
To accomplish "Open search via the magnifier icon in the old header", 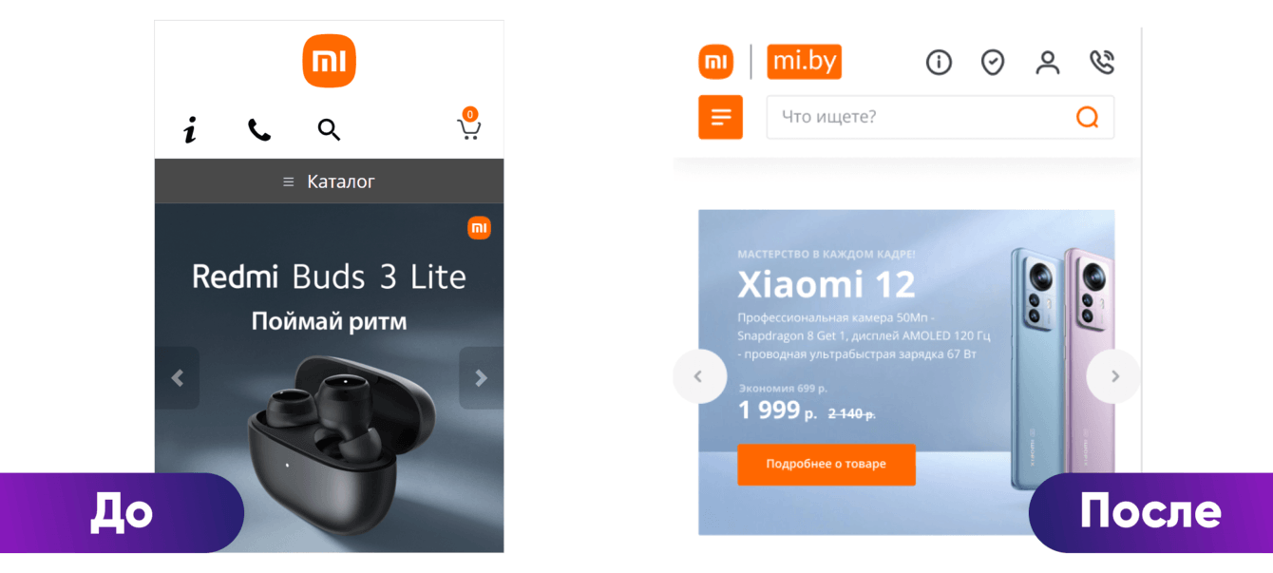I will (x=329, y=130).
